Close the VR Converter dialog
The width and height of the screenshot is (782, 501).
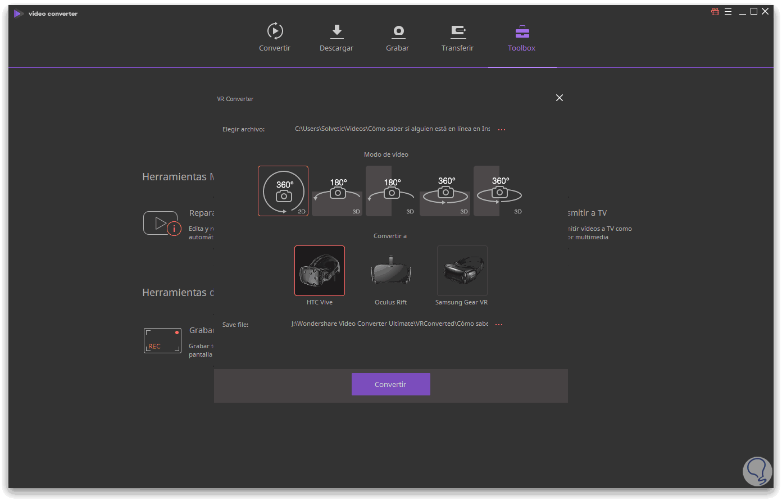(560, 98)
